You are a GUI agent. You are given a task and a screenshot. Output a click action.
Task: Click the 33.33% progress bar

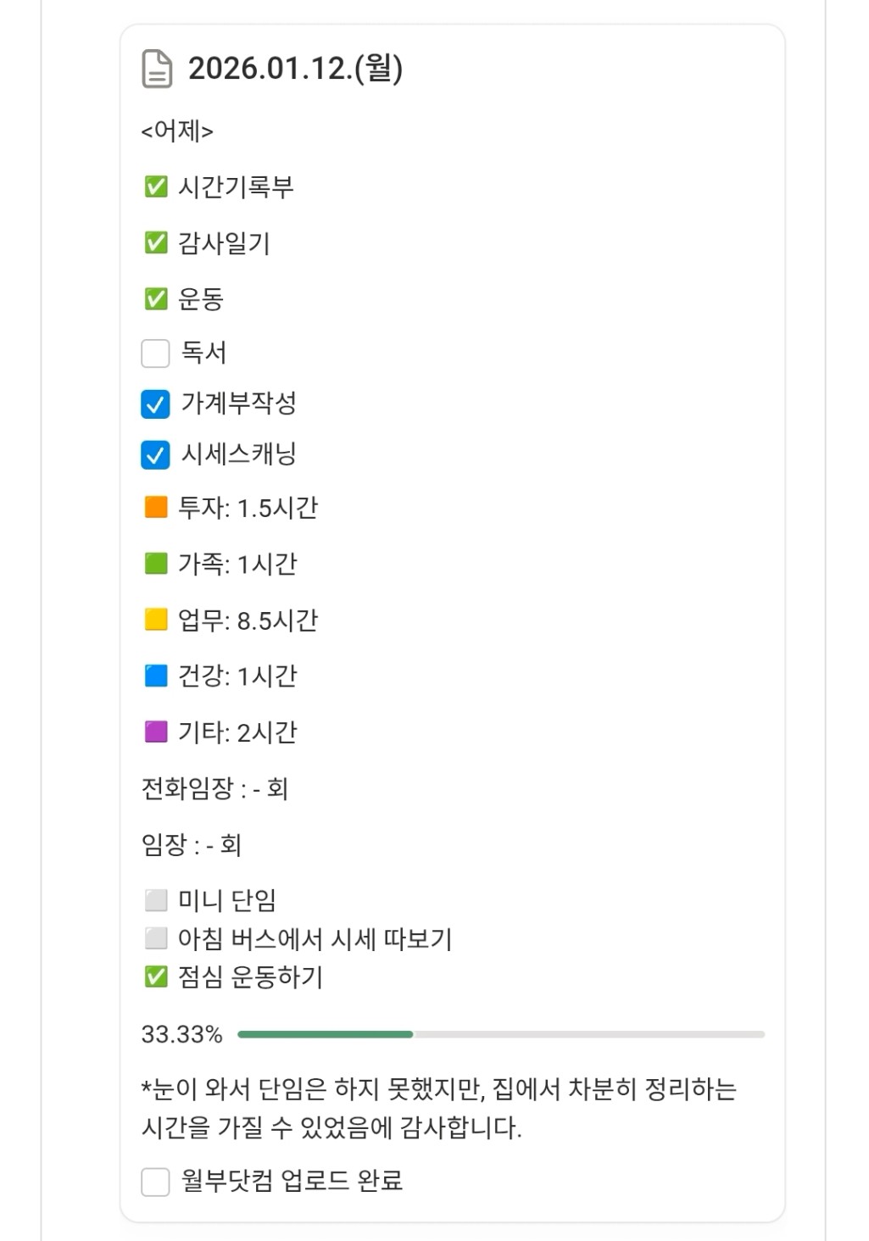(500, 1034)
